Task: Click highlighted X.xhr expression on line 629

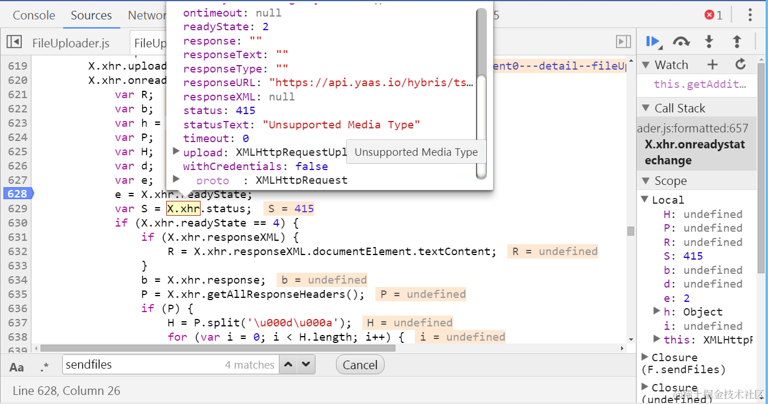Action: point(183,208)
